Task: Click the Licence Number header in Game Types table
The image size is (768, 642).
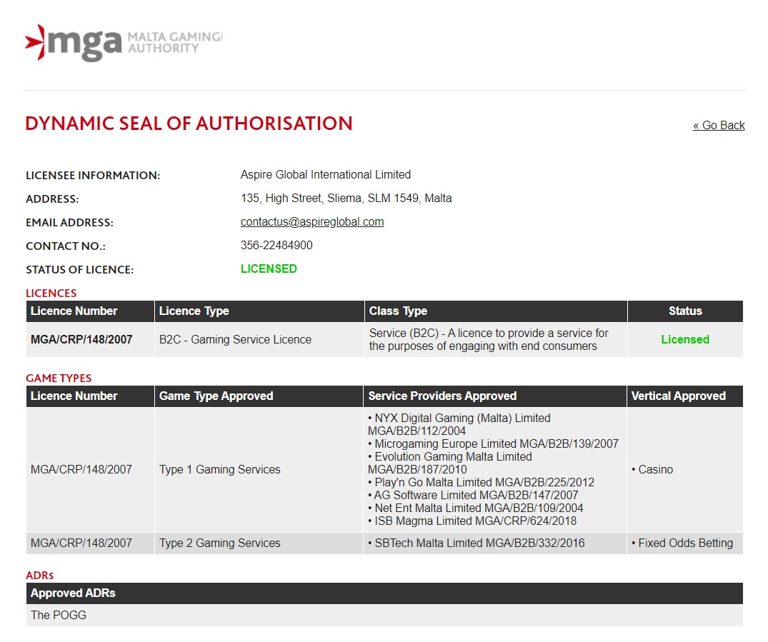Action: coord(90,396)
